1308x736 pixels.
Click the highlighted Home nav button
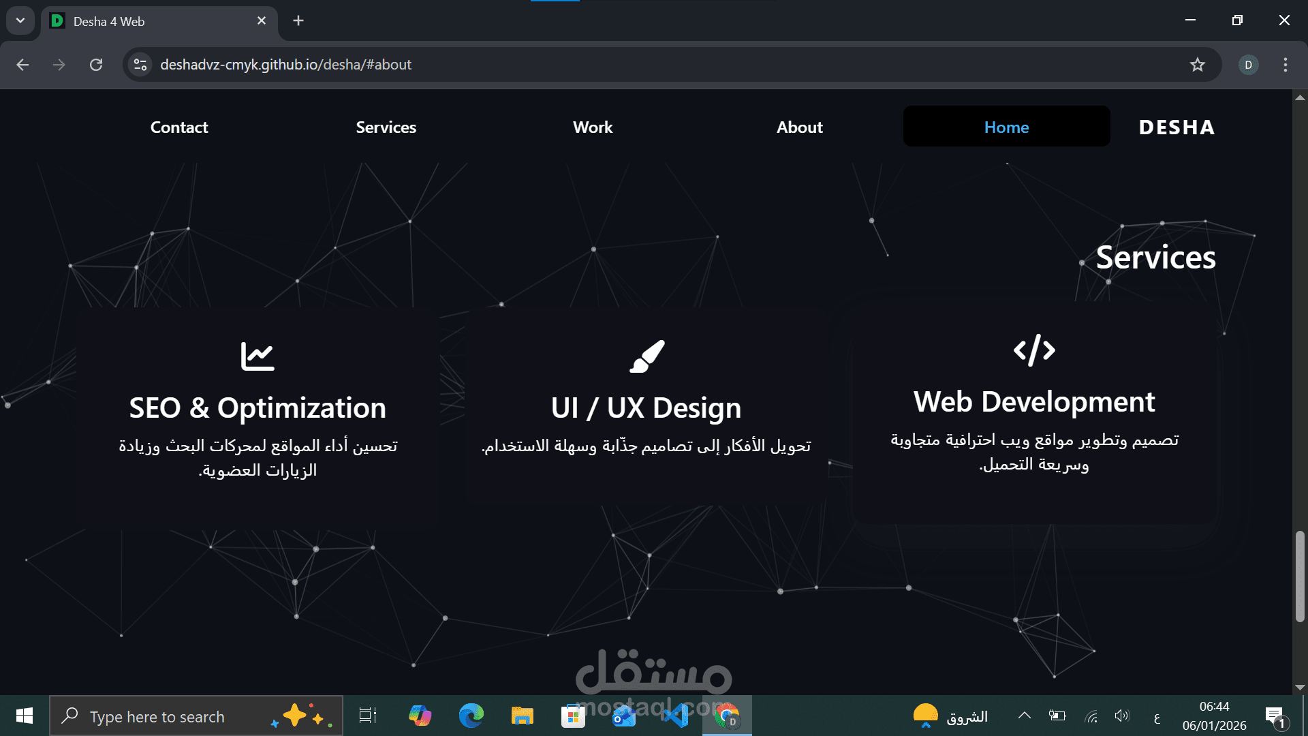point(1006,127)
